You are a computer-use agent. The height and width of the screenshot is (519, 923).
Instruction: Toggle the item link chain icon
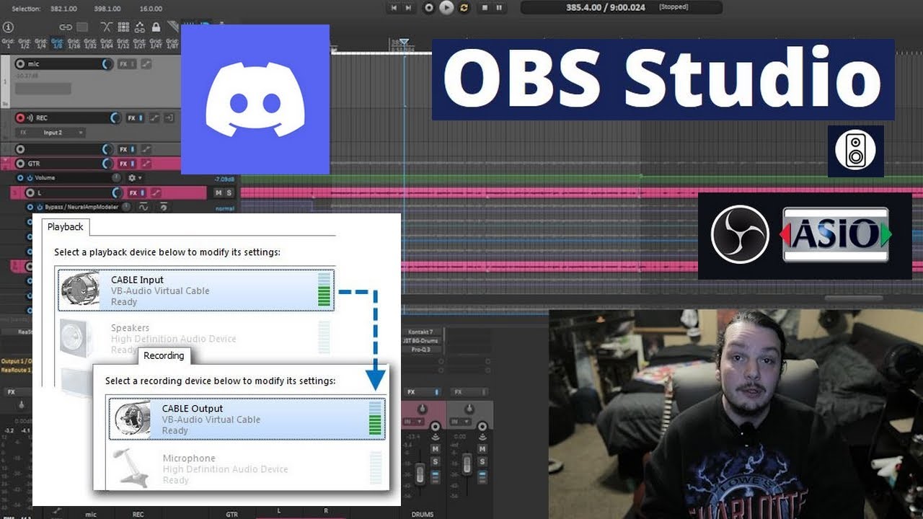coord(66,27)
